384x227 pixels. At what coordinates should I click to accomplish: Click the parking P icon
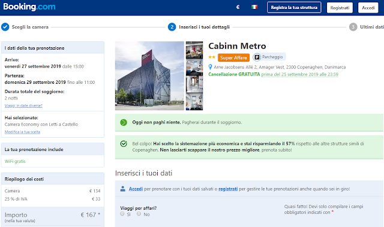[257, 57]
